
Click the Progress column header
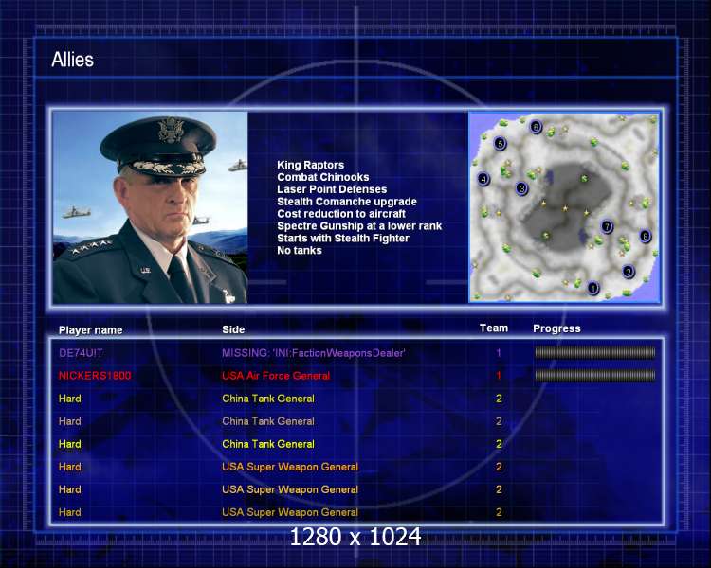pyautogui.click(x=556, y=328)
